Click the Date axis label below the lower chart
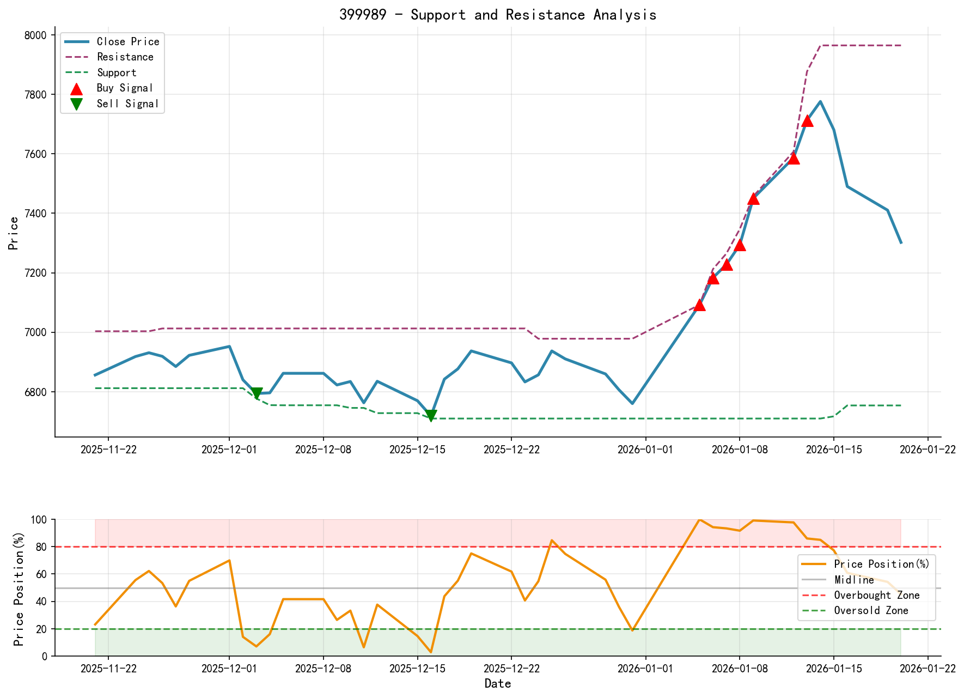 pyautogui.click(x=498, y=683)
